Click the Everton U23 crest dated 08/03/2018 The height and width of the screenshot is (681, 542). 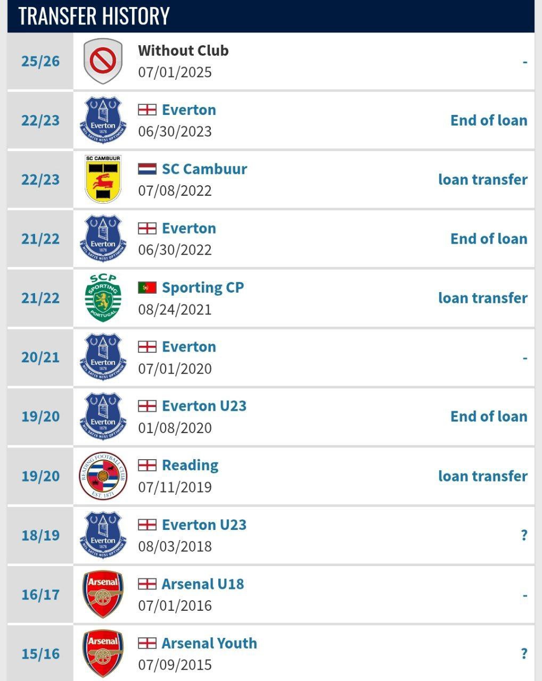[x=103, y=535]
